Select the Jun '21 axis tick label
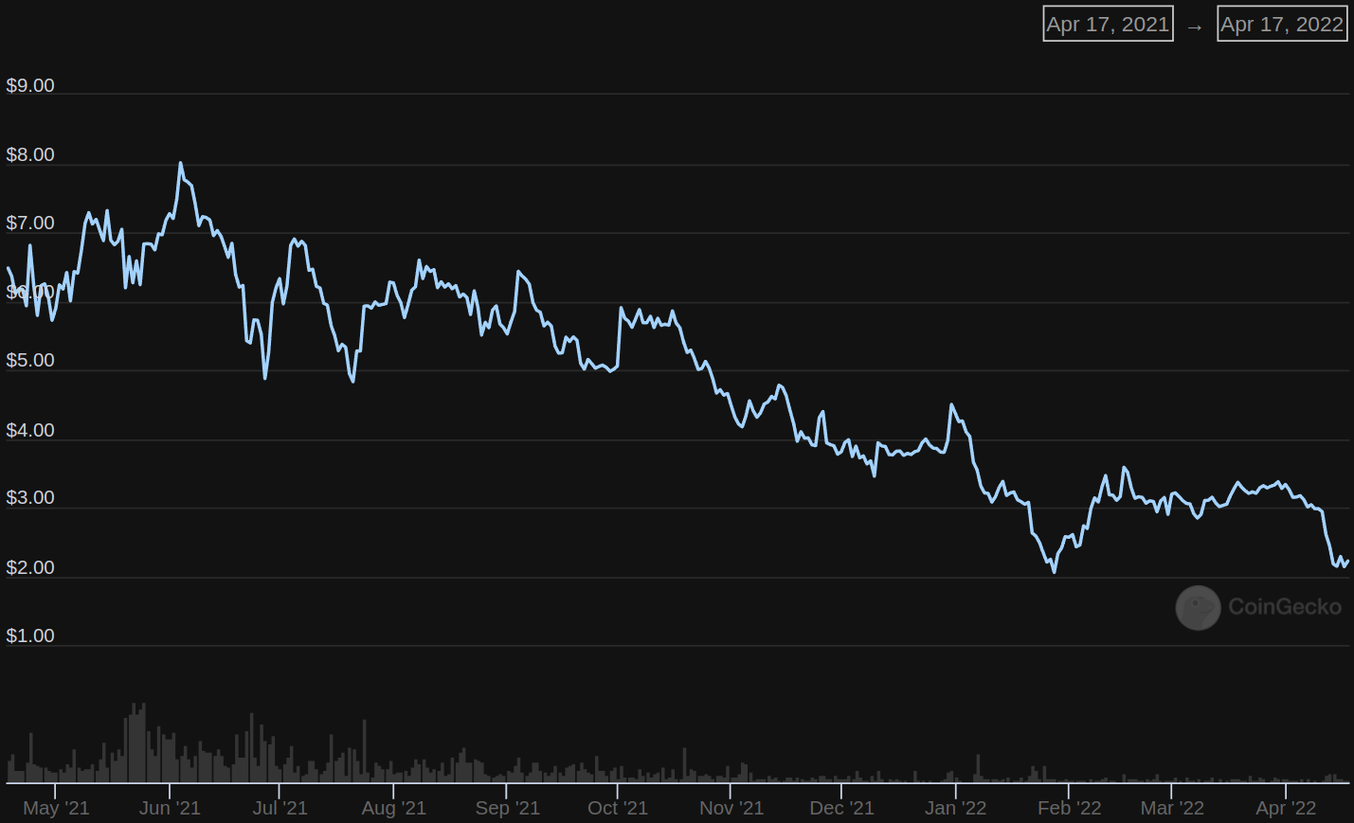1354x823 pixels. click(170, 808)
